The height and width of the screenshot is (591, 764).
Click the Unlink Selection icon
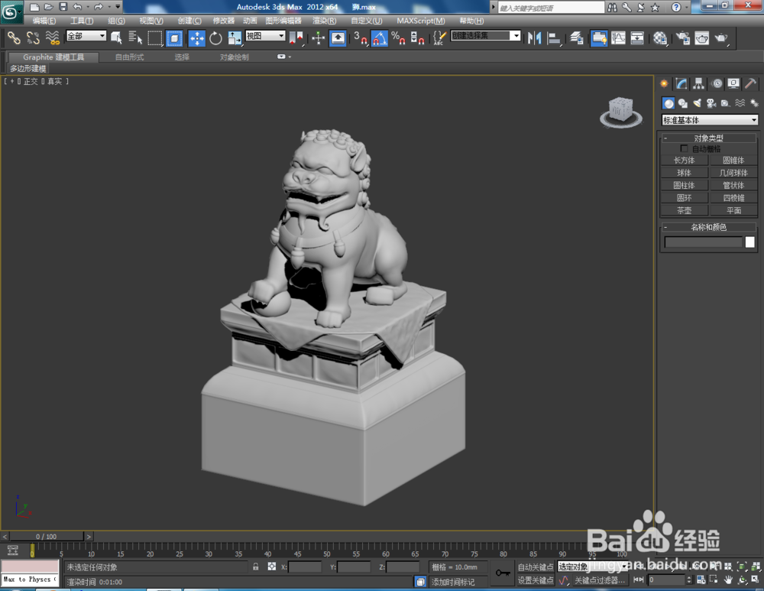33,37
